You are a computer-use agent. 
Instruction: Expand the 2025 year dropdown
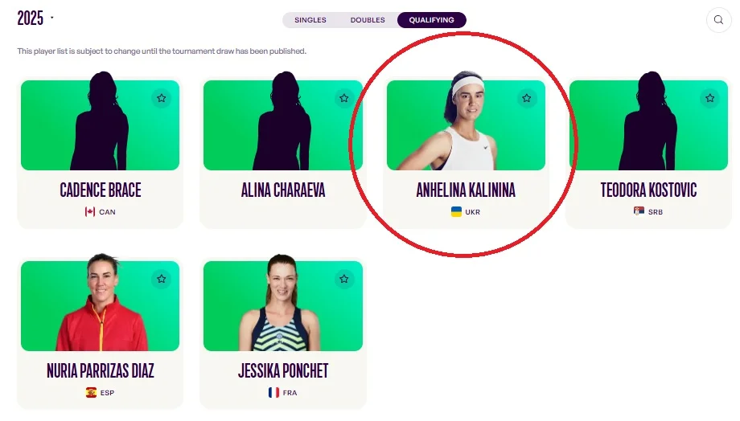[x=35, y=18]
